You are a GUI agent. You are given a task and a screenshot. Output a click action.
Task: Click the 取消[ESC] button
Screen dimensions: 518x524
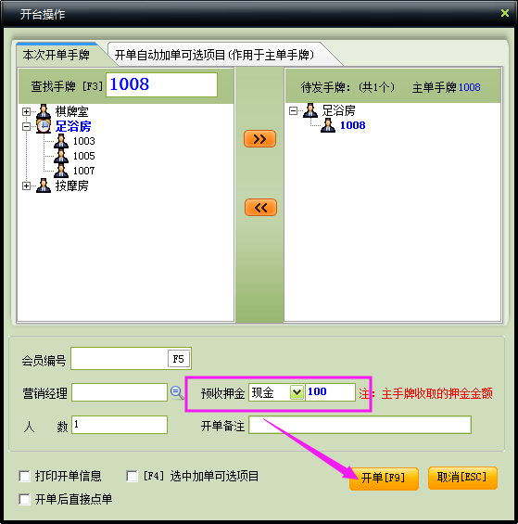[x=462, y=478]
